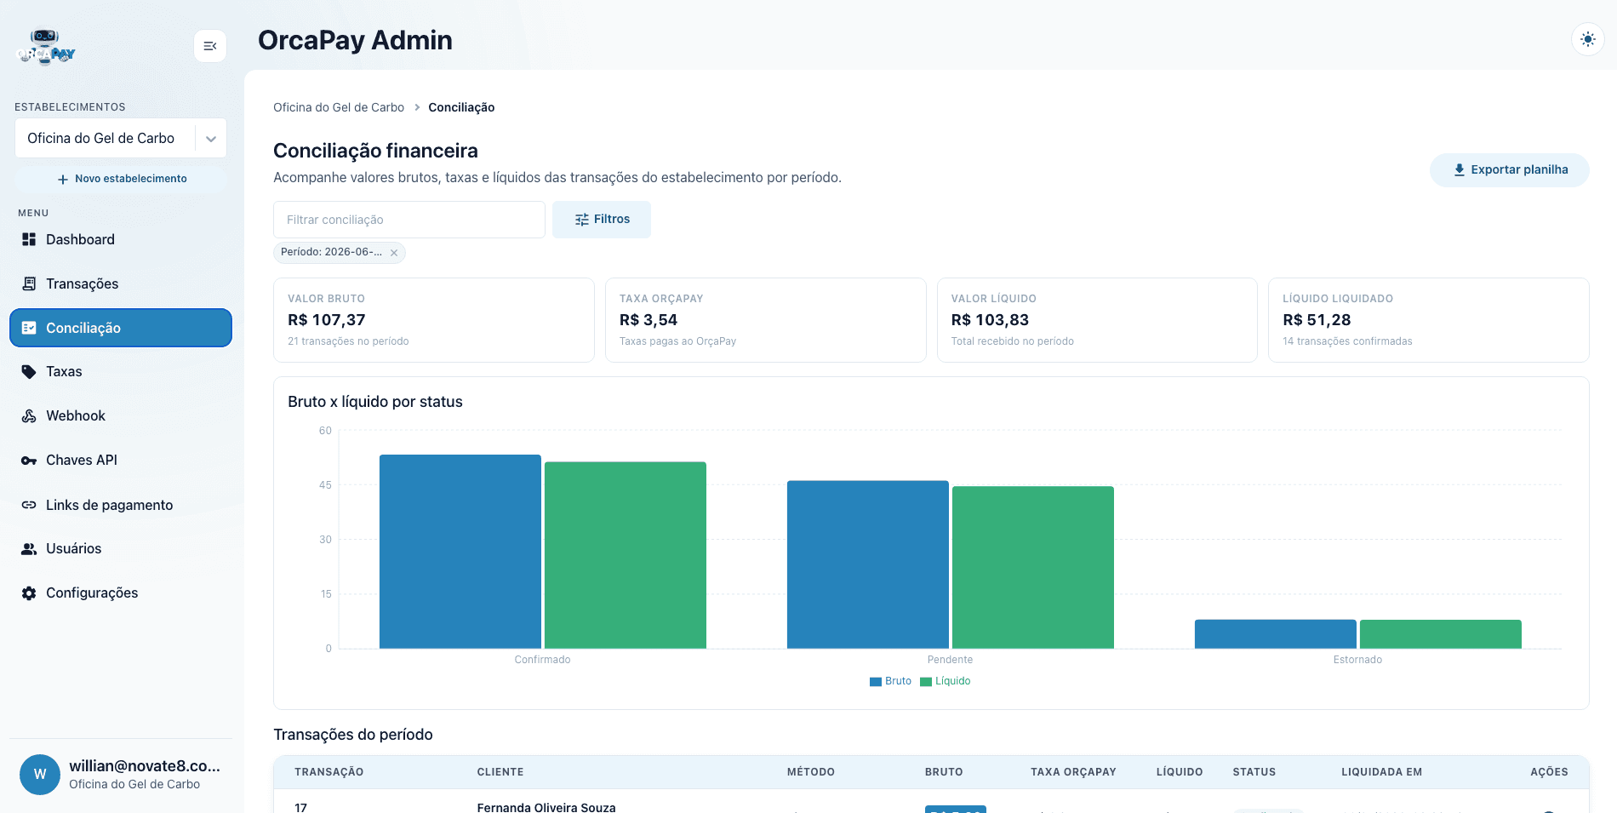Click the Configurações gear icon

click(29, 593)
